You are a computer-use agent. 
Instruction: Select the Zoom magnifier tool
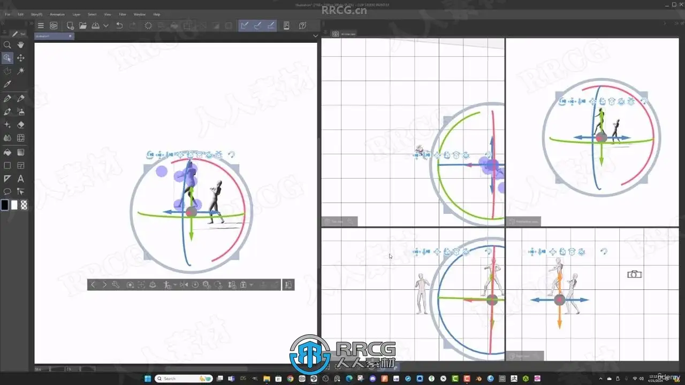click(x=7, y=45)
